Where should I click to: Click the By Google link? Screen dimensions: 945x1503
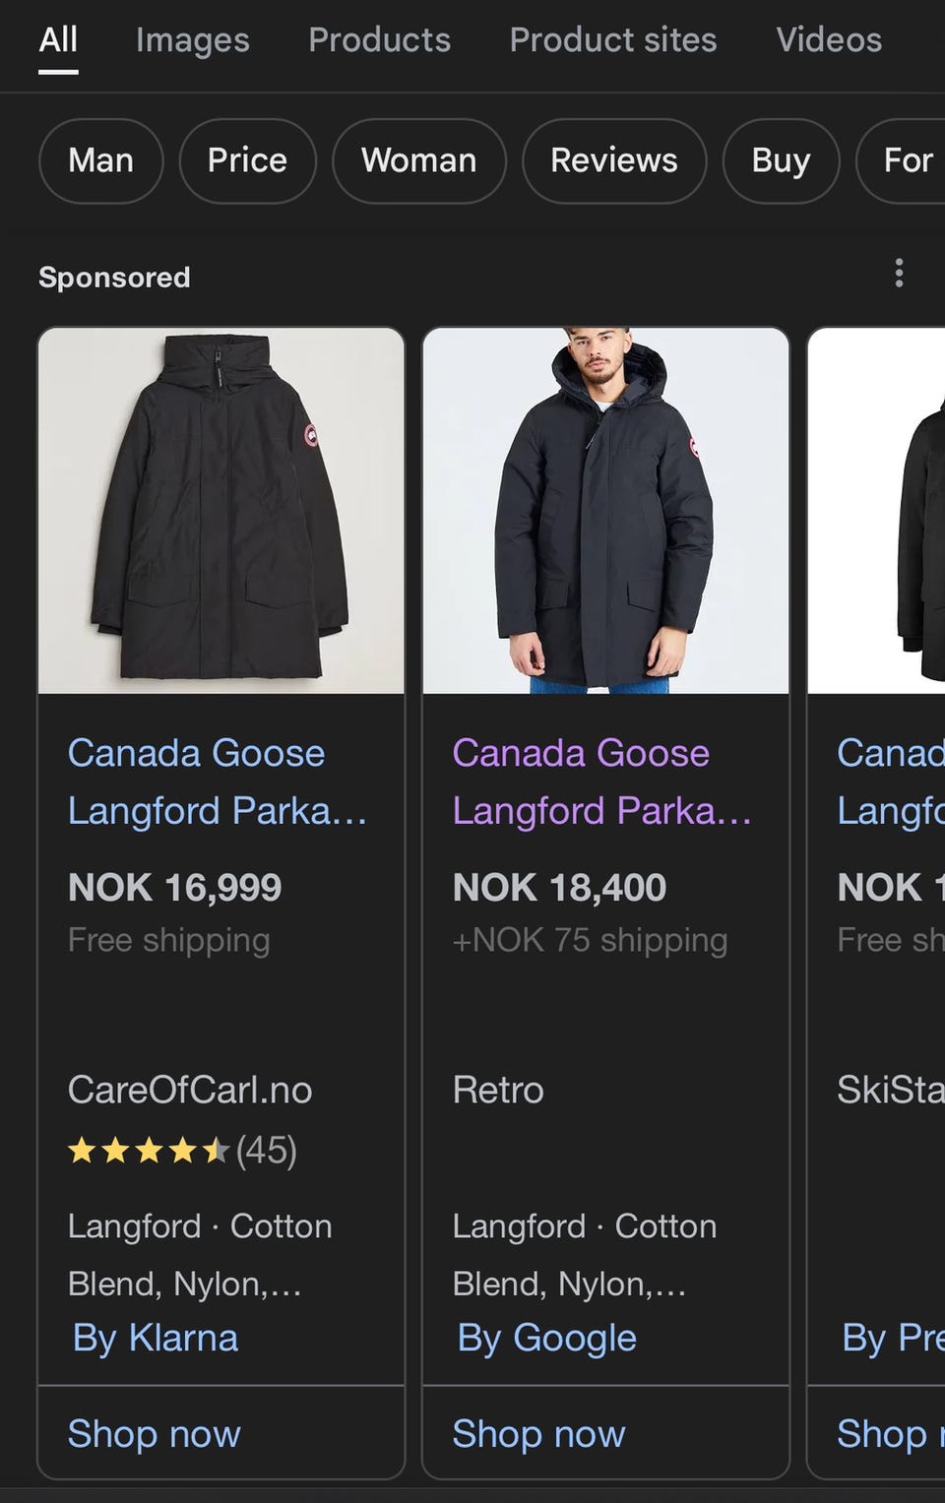547,1338
